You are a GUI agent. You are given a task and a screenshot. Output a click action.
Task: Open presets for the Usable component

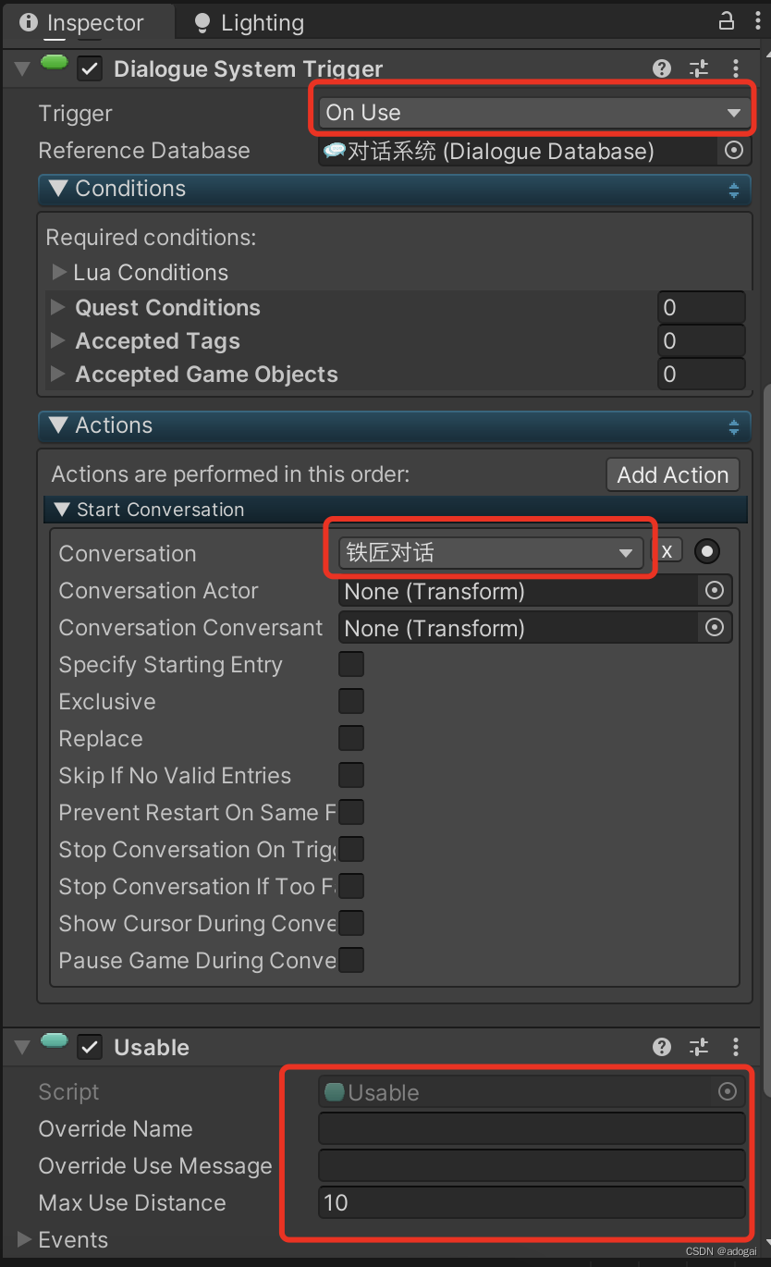click(x=698, y=1047)
